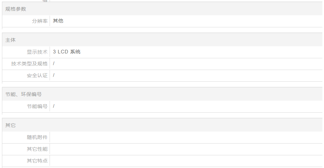
Task: Click the 随机附件 label
Action: (37, 137)
